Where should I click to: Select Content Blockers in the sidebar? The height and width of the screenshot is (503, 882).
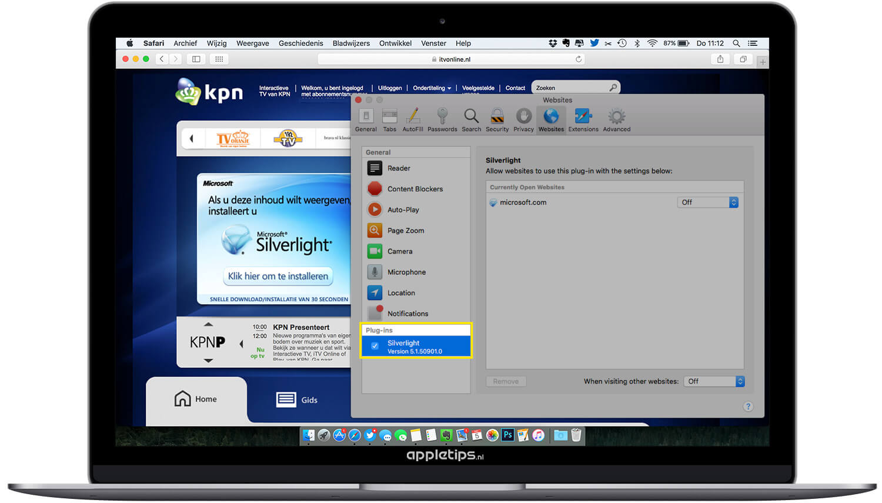pos(416,189)
